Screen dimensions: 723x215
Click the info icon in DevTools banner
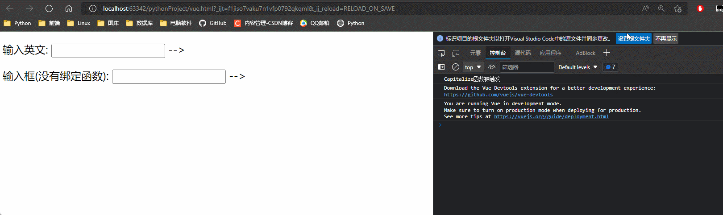click(x=440, y=38)
